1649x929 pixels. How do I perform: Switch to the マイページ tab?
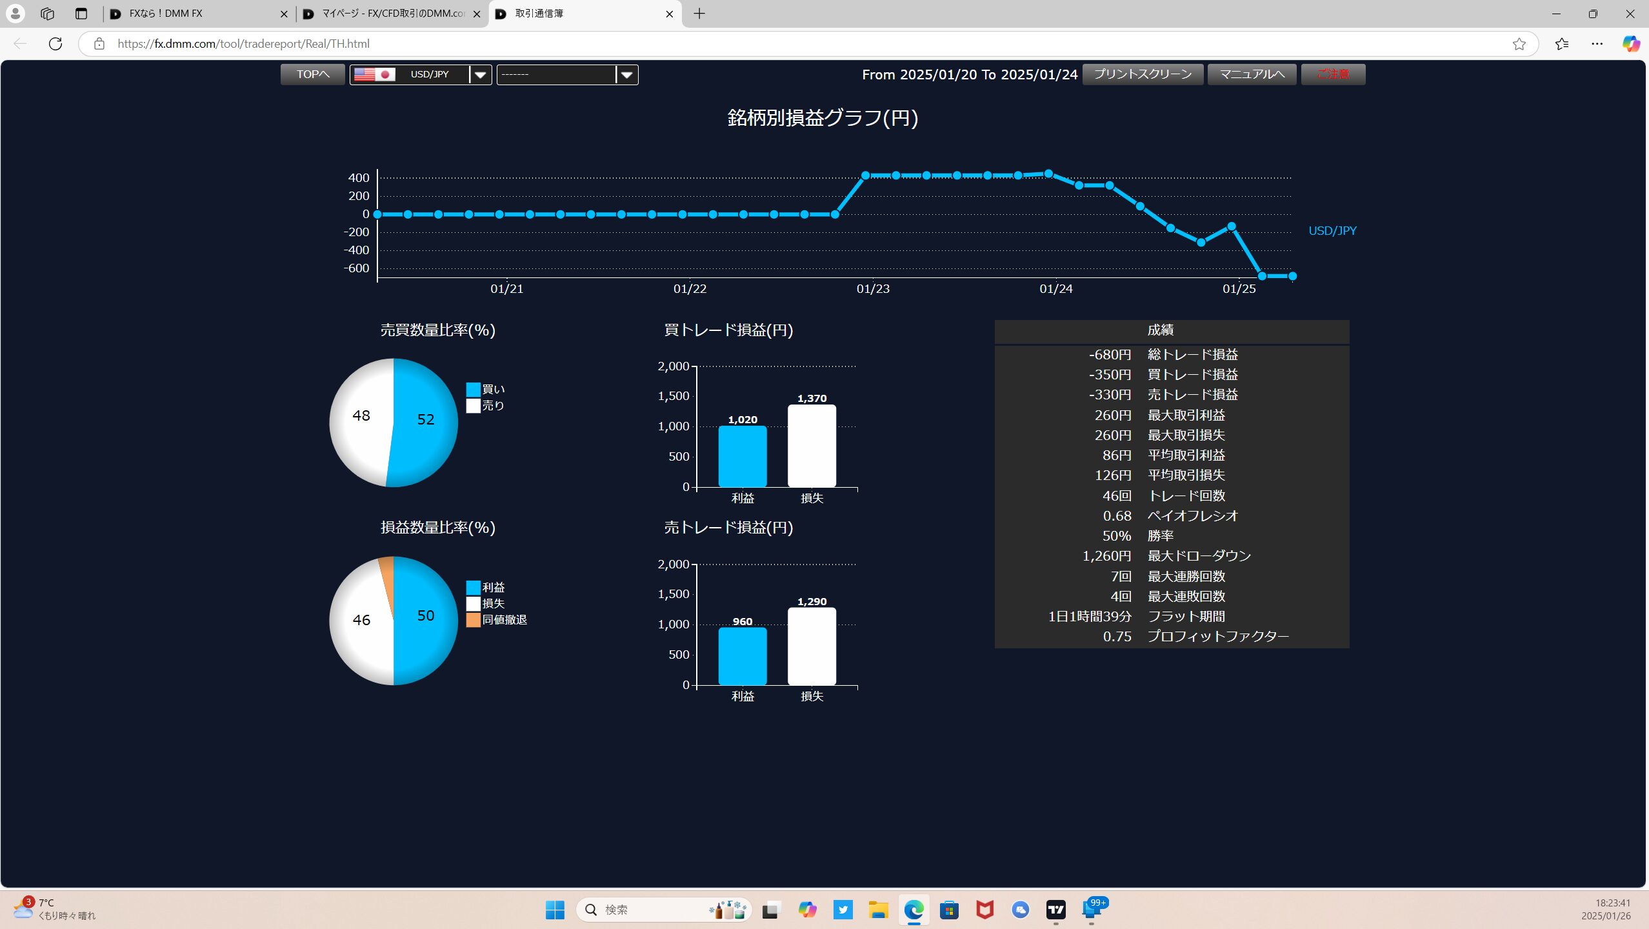(x=387, y=14)
